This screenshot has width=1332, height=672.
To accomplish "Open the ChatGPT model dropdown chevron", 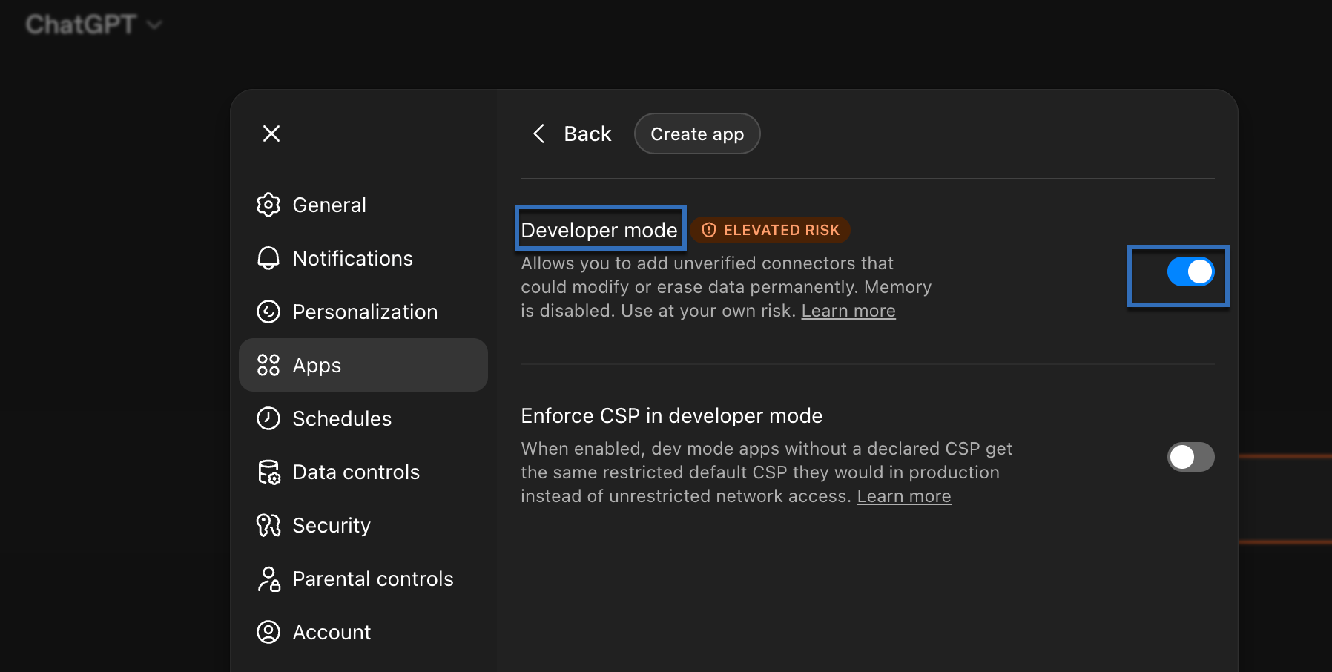I will [x=154, y=25].
